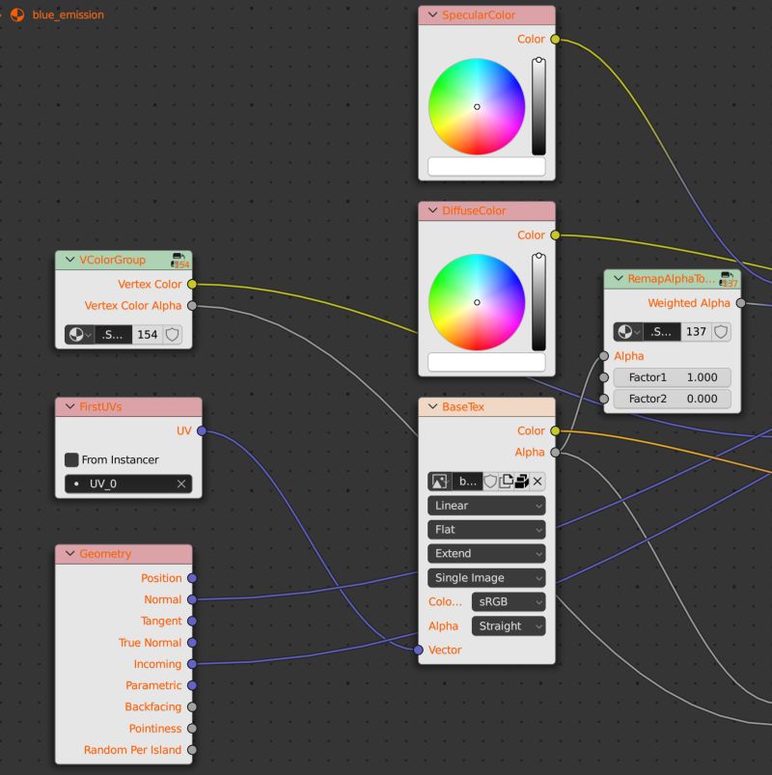Click the Factor1 value field on RemapAlphaTo
This screenshot has width=772, height=775.
click(x=673, y=376)
